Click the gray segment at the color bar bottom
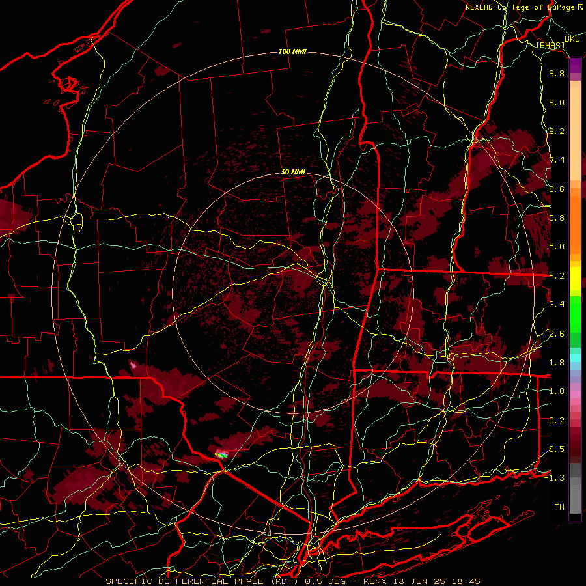The image size is (586, 586). [575, 488]
